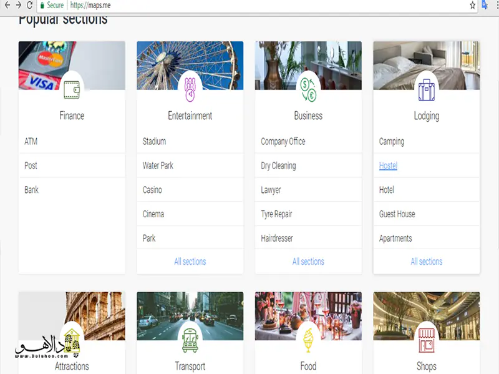
Task: Click the Shops storefront icon
Action: (x=427, y=340)
